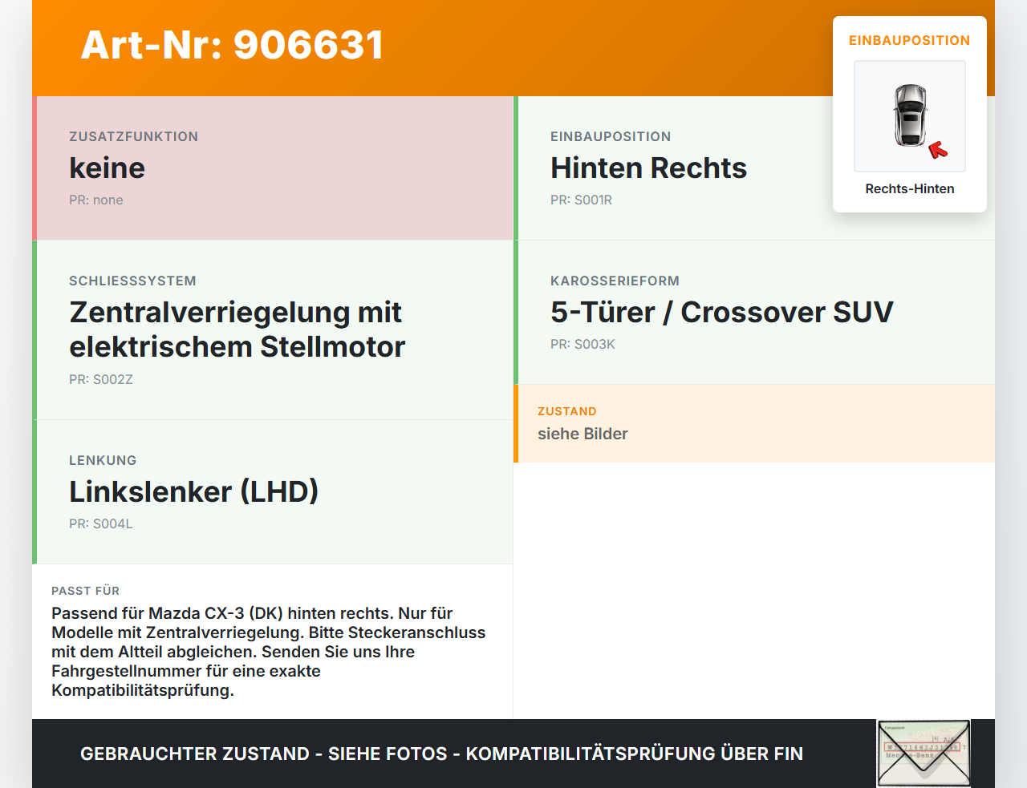Click the KAROSSERIEFORM label
The height and width of the screenshot is (788, 1027).
pos(615,281)
